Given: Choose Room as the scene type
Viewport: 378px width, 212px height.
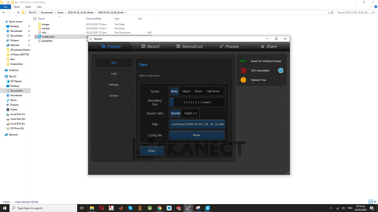Looking at the screenshot, I should (x=198, y=91).
